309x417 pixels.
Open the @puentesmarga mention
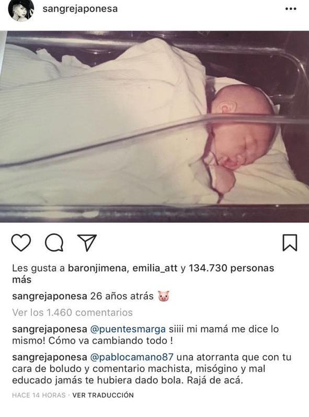coord(128,329)
